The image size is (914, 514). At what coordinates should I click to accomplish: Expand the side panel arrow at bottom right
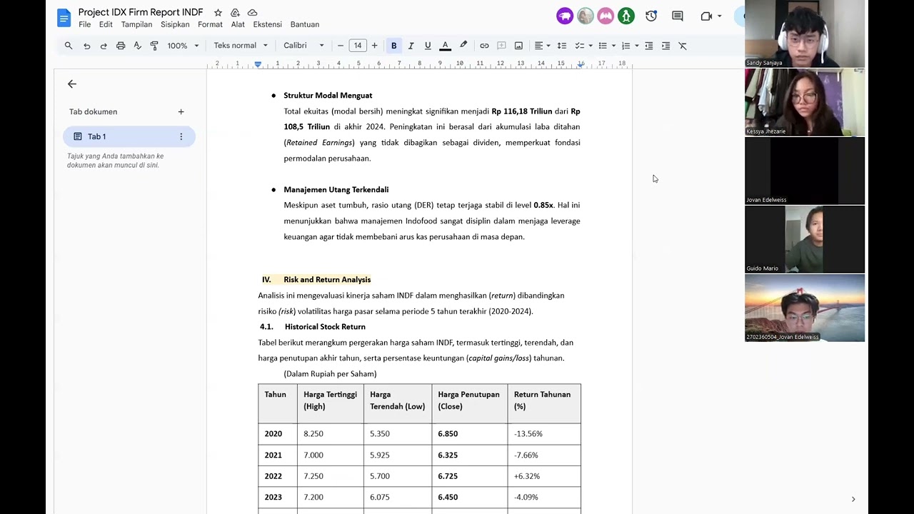coord(853,499)
